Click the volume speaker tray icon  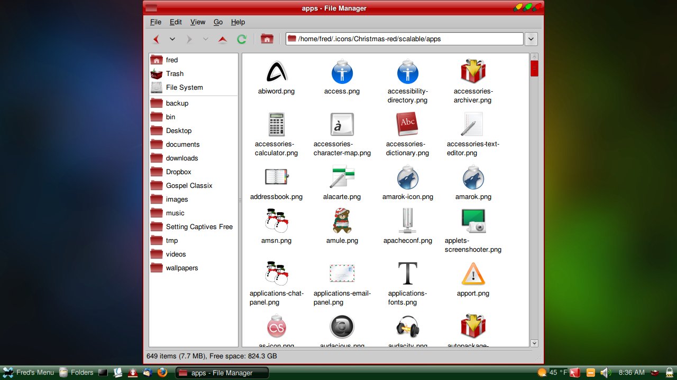click(606, 373)
